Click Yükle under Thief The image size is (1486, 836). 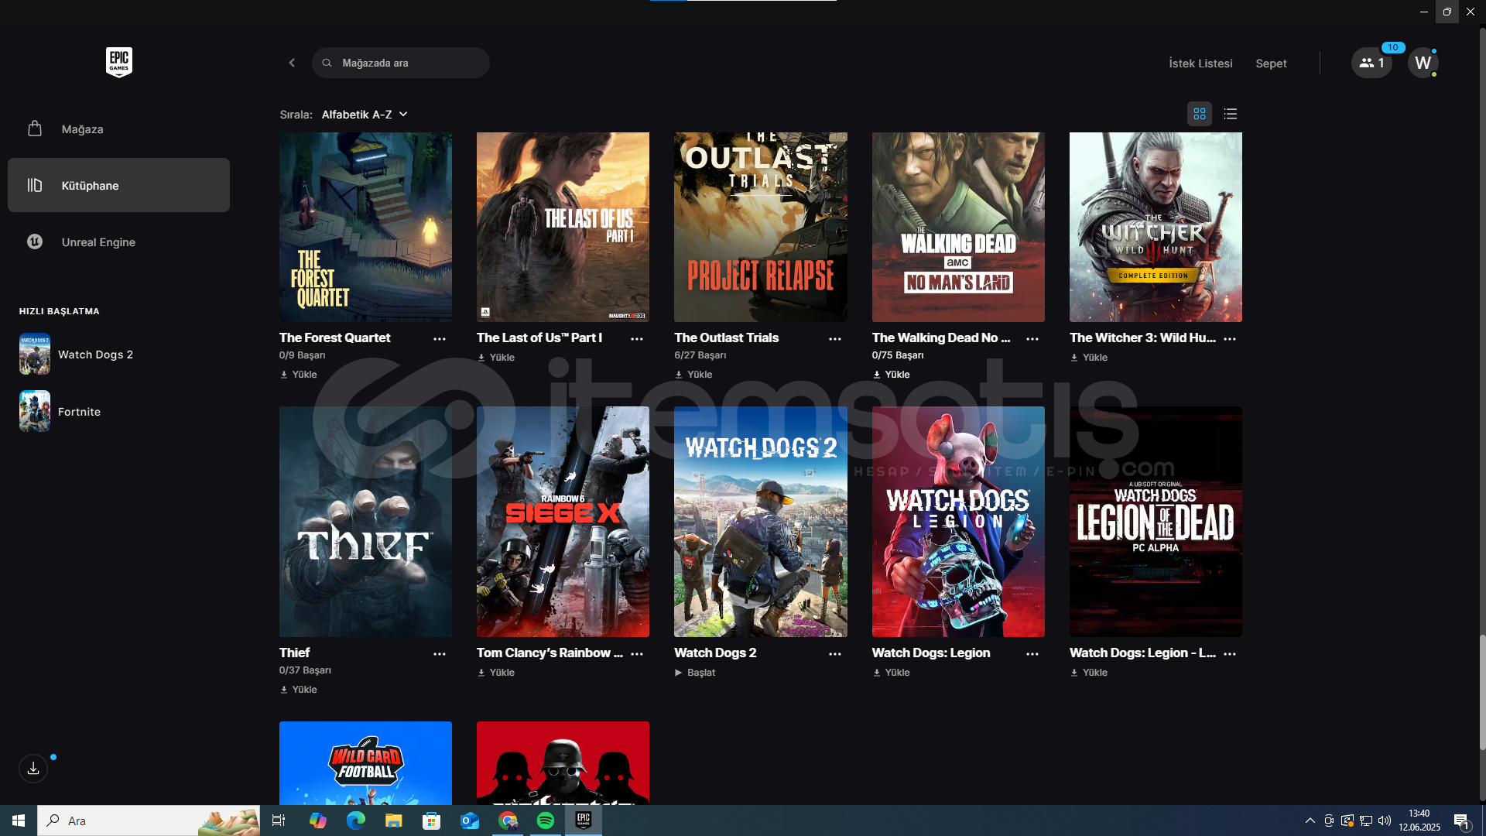299,690
